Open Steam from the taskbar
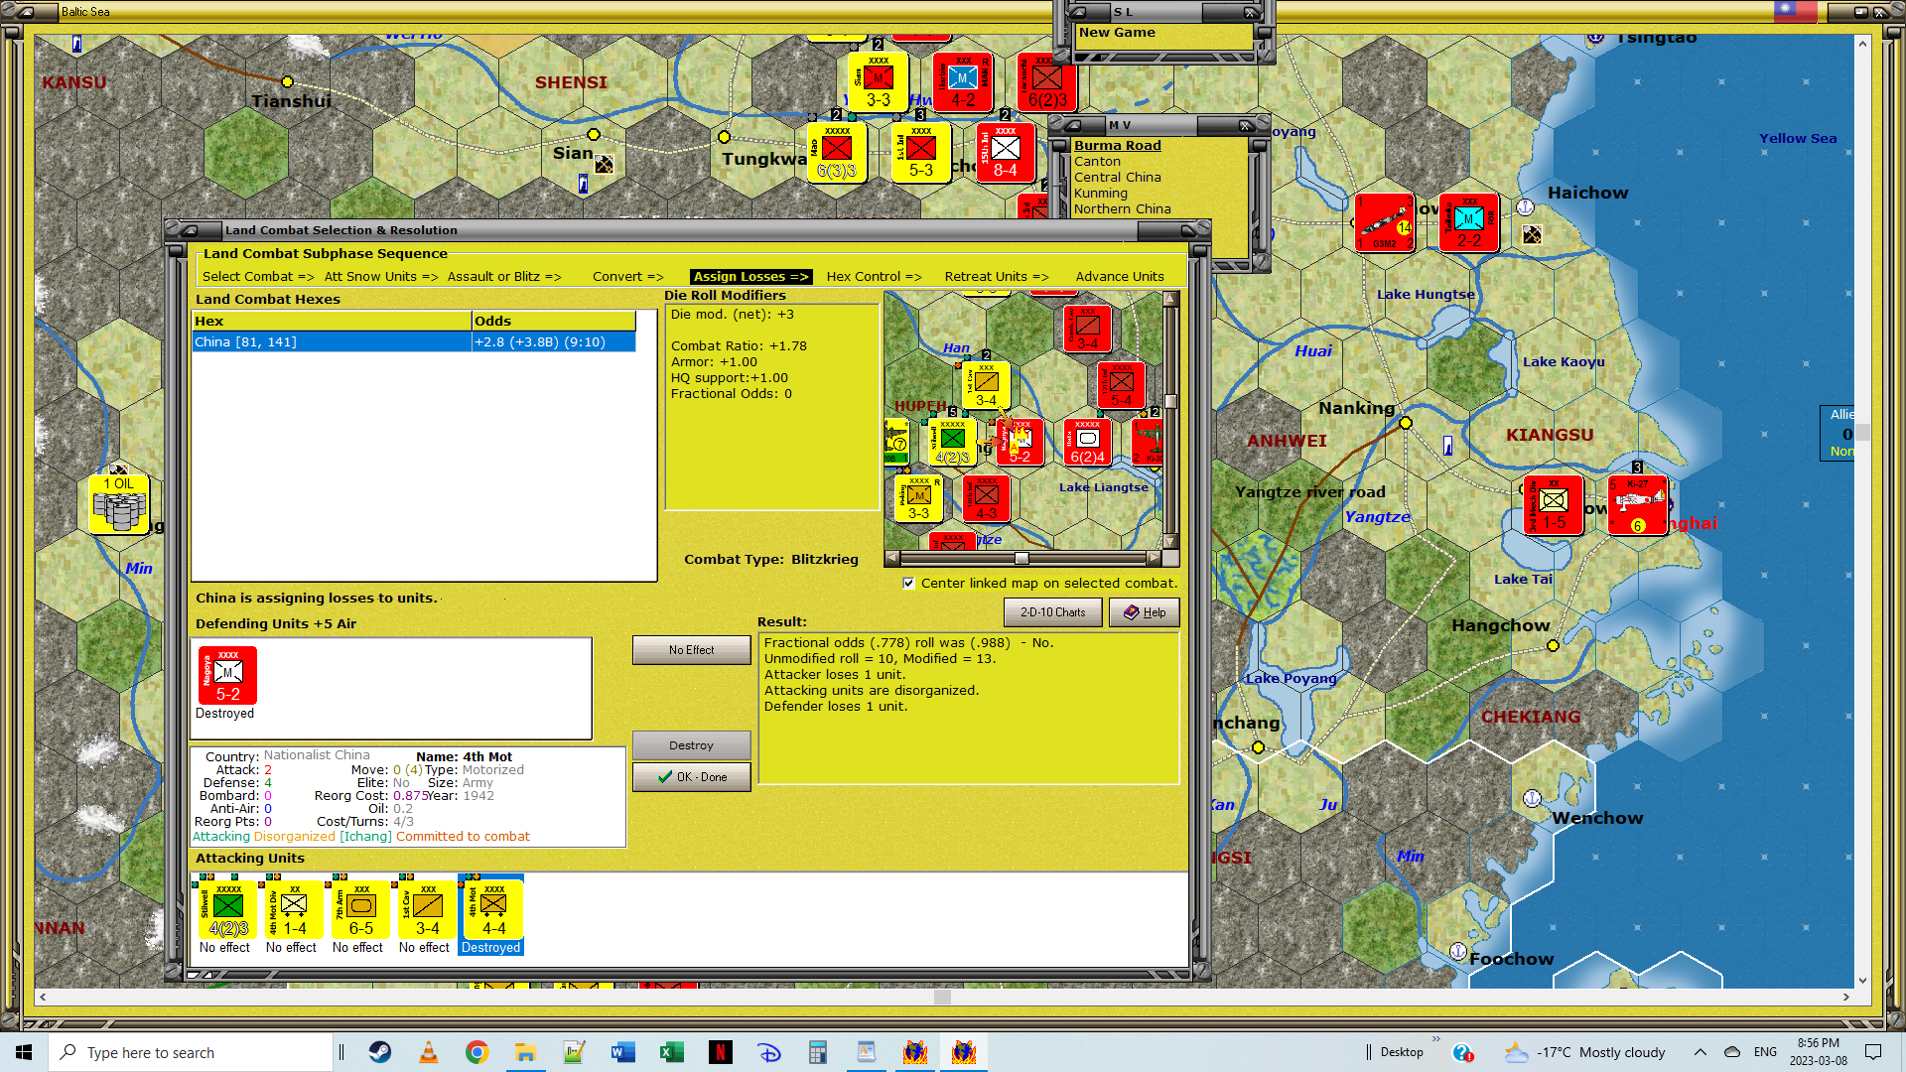Viewport: 1906px width, 1072px height. pyautogui.click(x=380, y=1052)
